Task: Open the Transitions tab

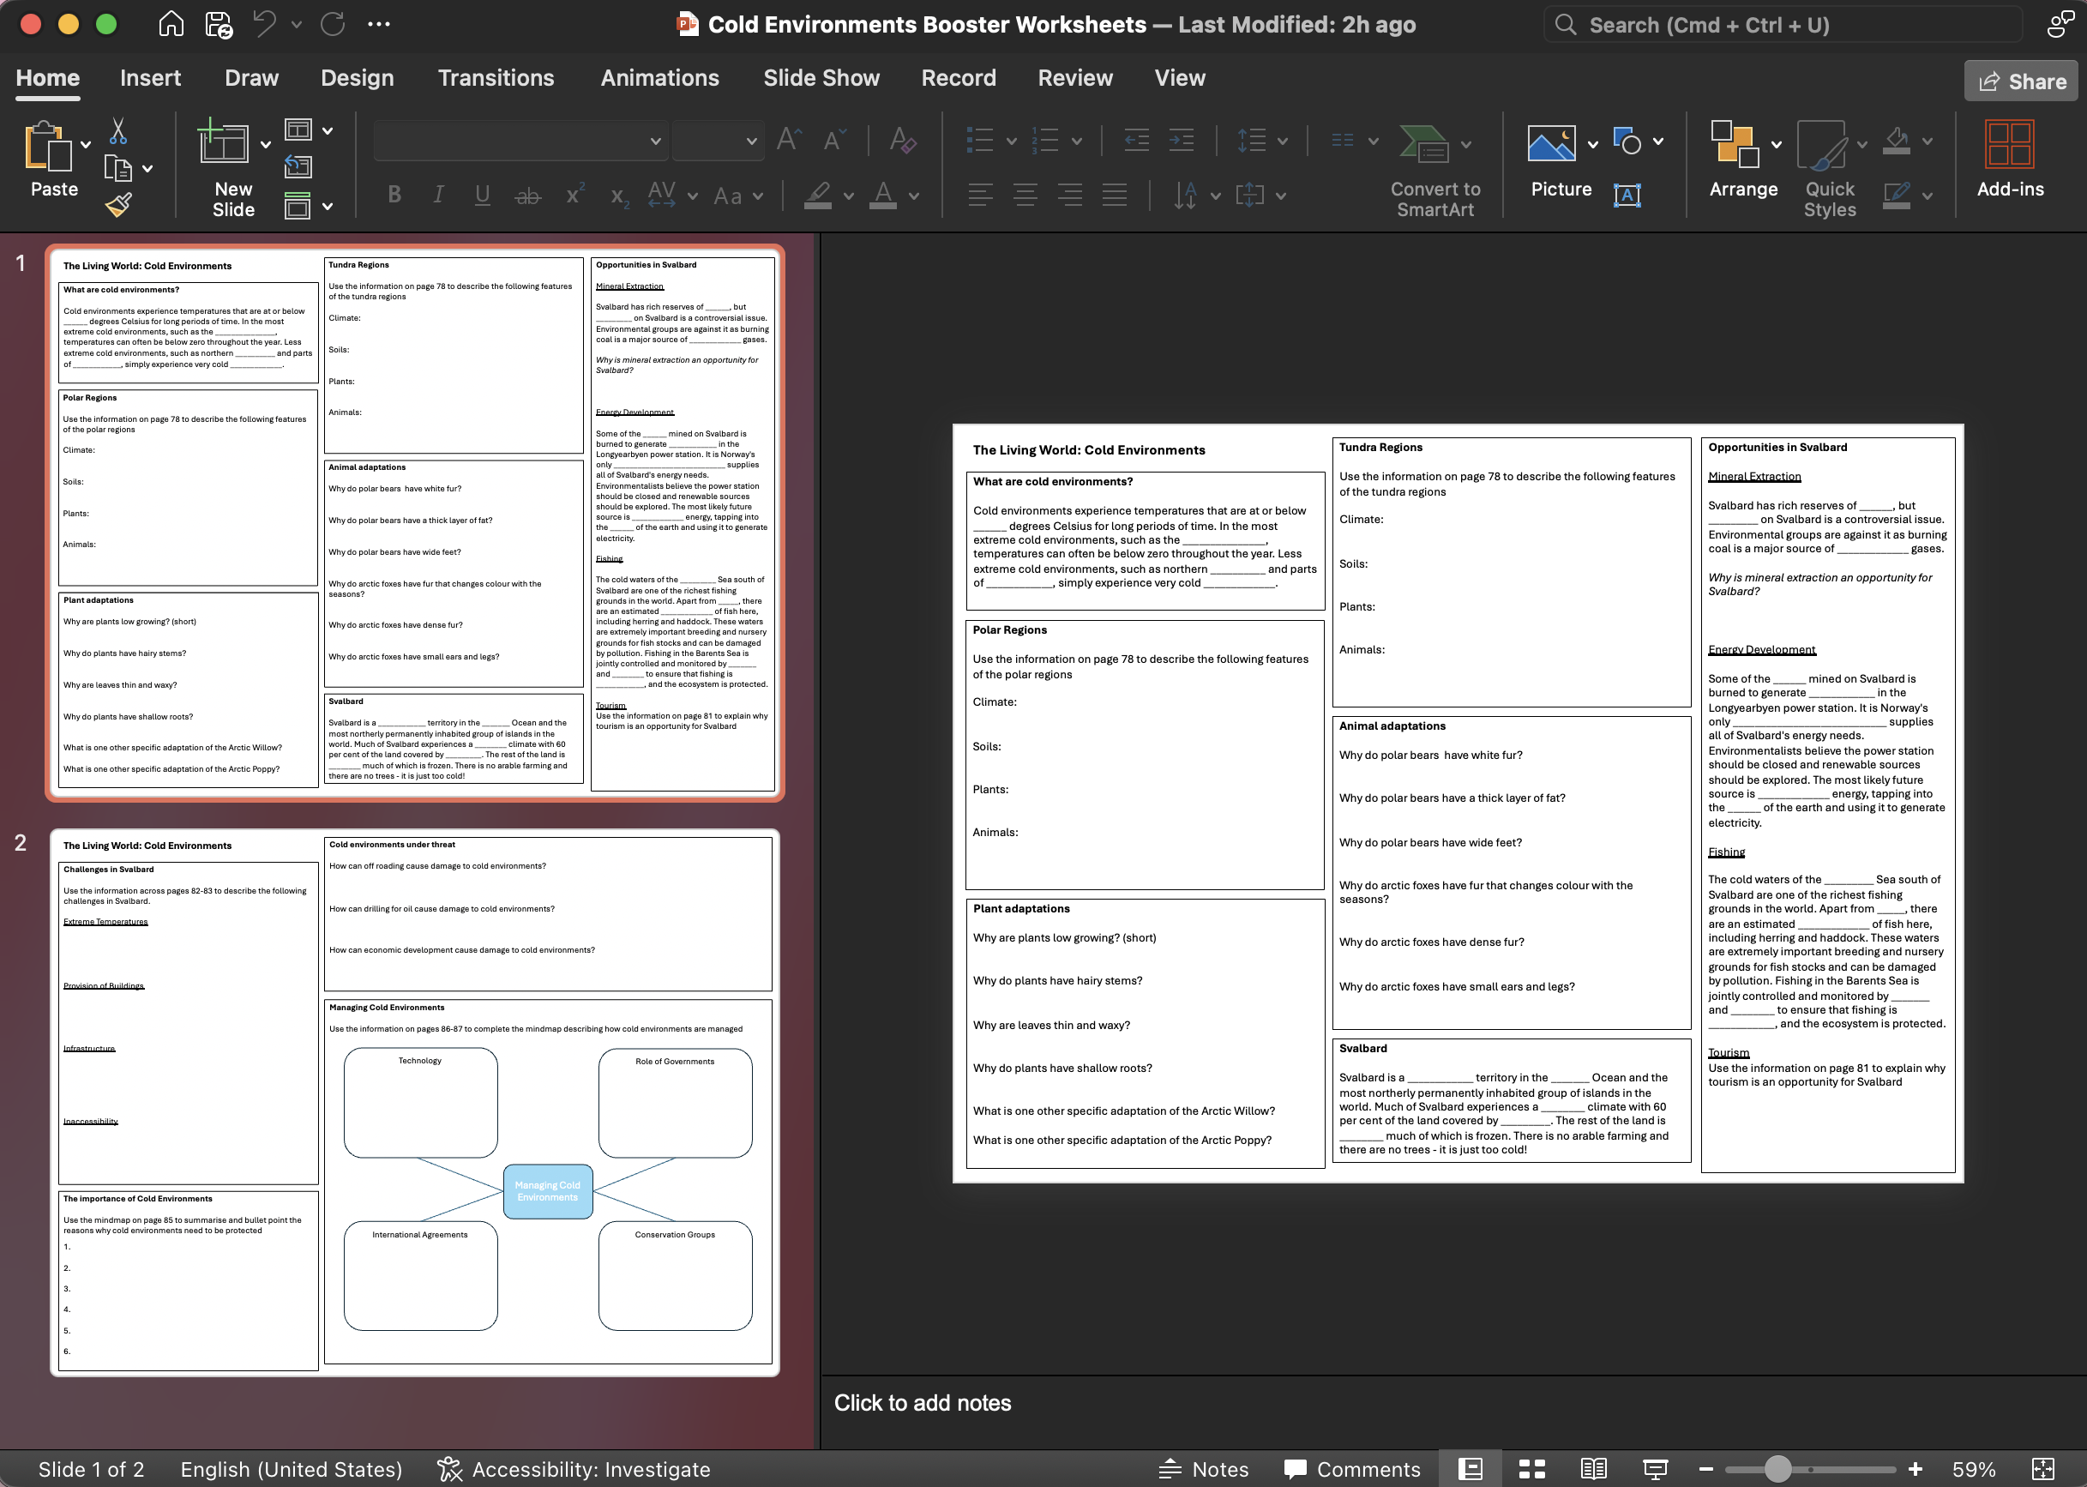Action: pos(496,78)
